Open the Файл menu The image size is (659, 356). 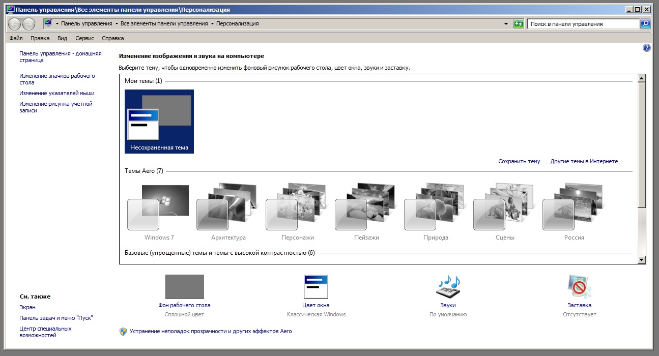point(16,38)
